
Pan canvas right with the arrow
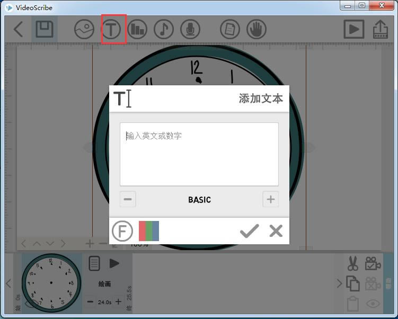click(x=63, y=244)
